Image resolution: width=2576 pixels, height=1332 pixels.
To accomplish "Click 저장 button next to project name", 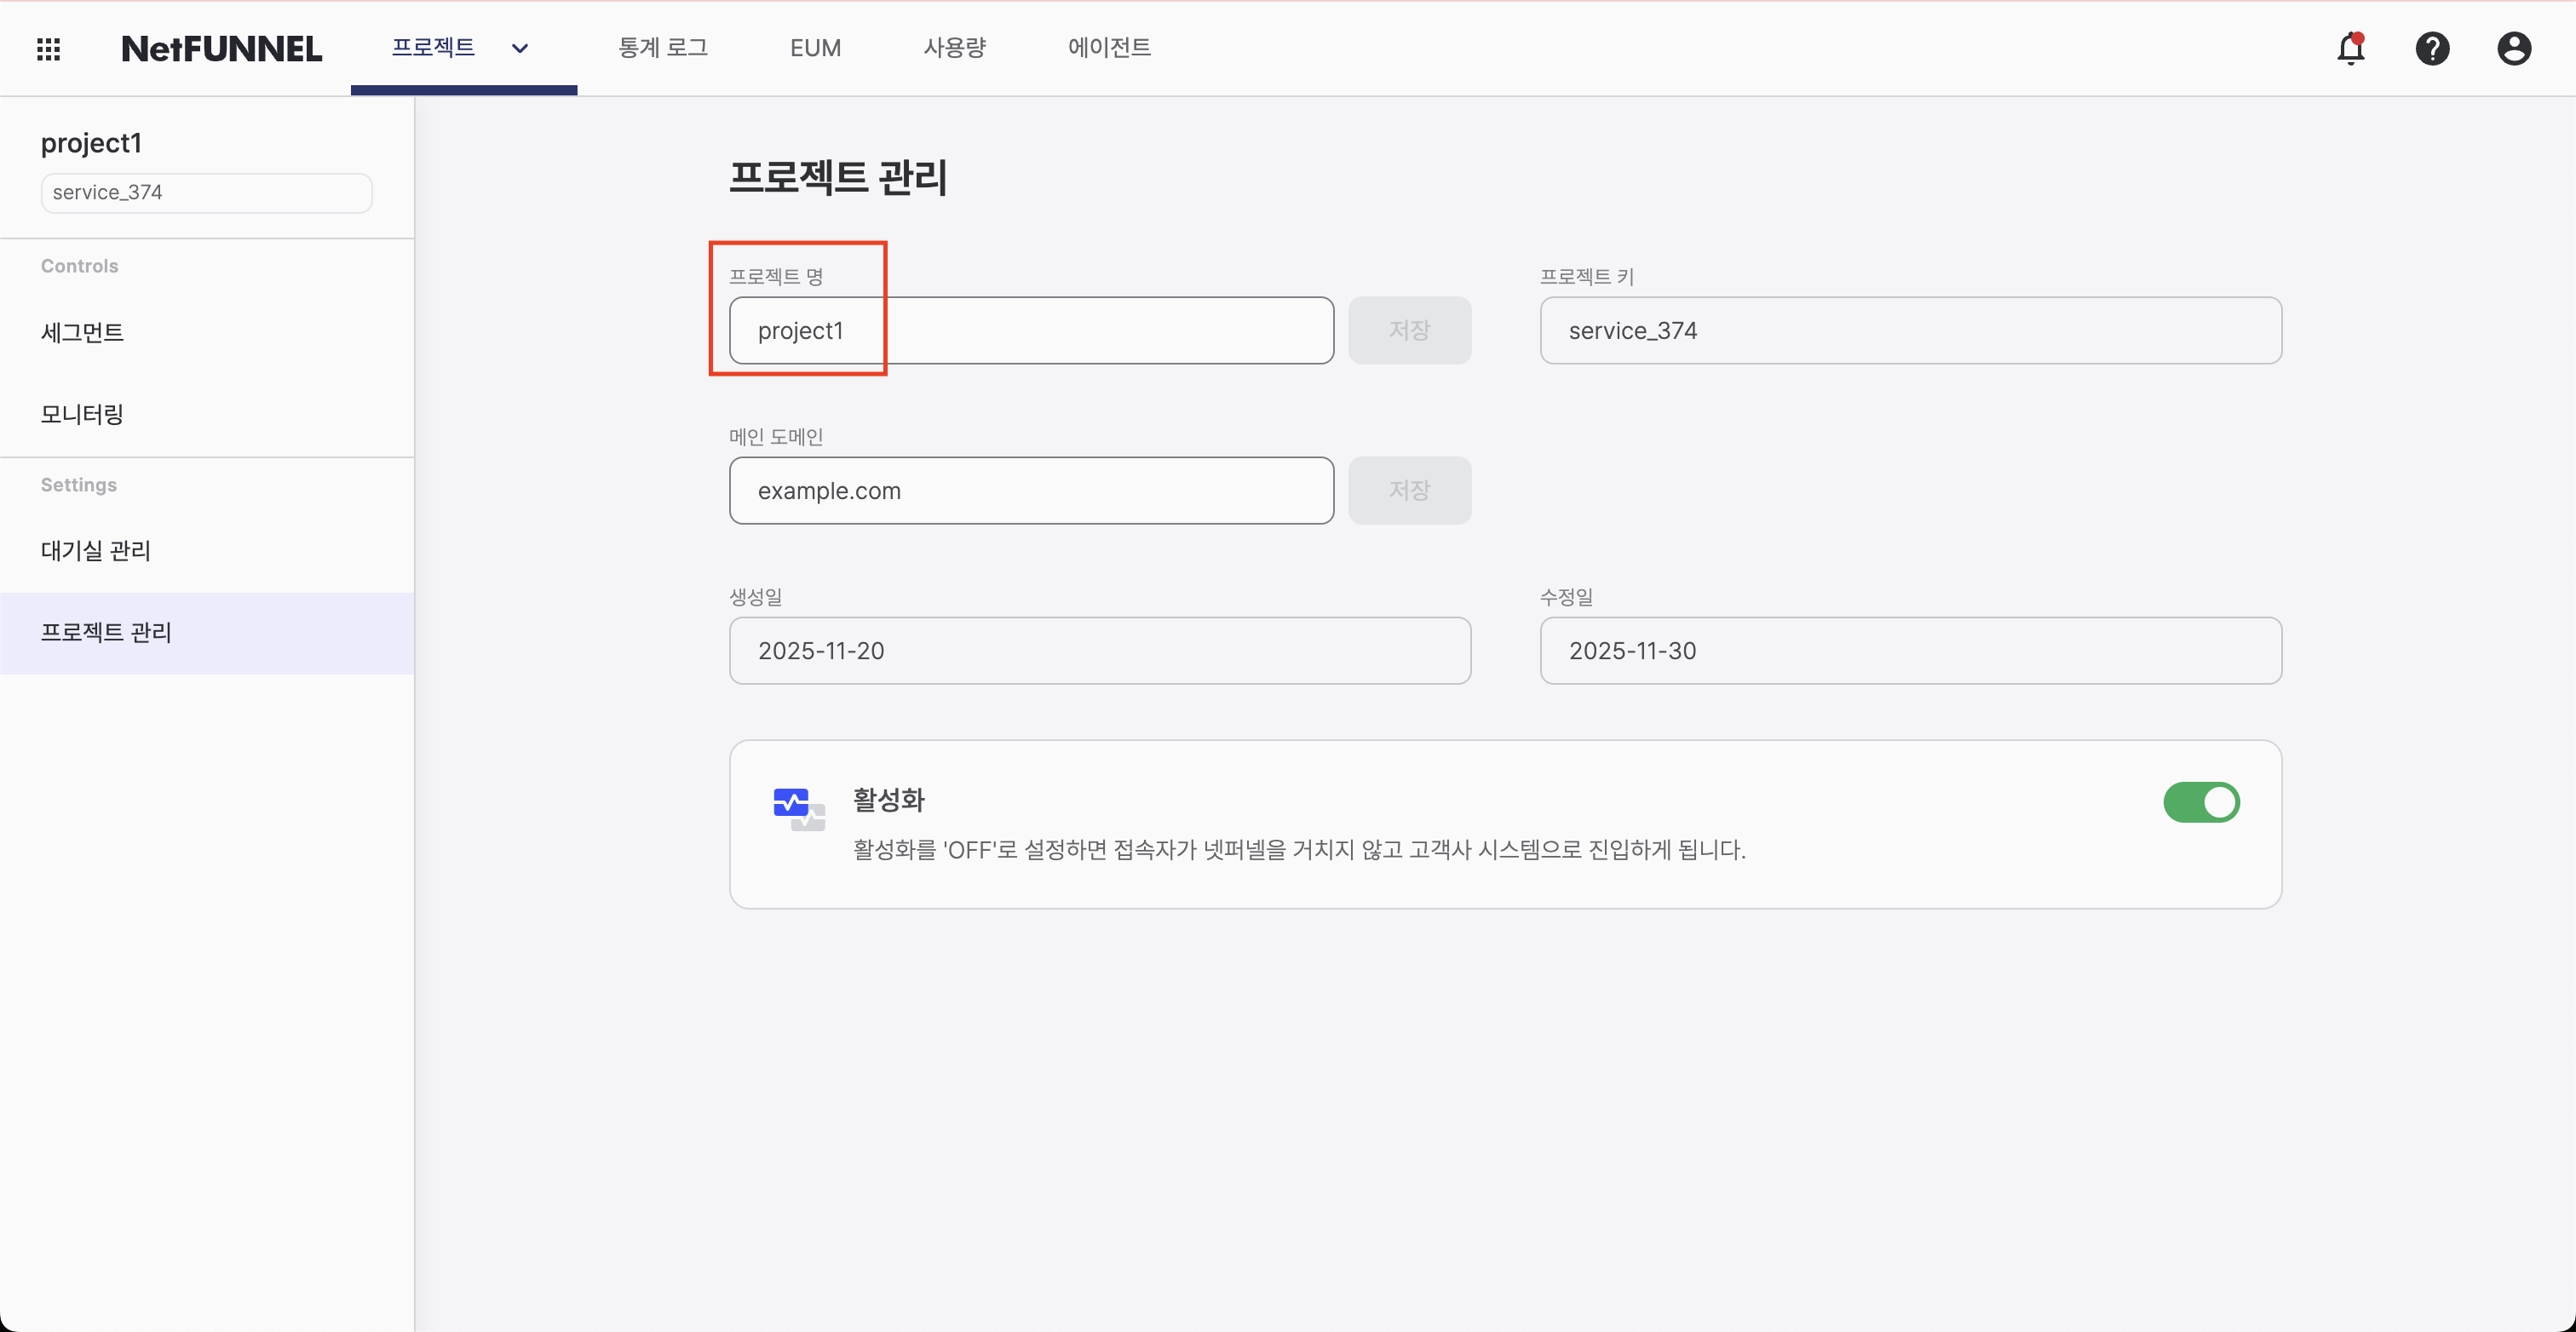I will point(1409,330).
